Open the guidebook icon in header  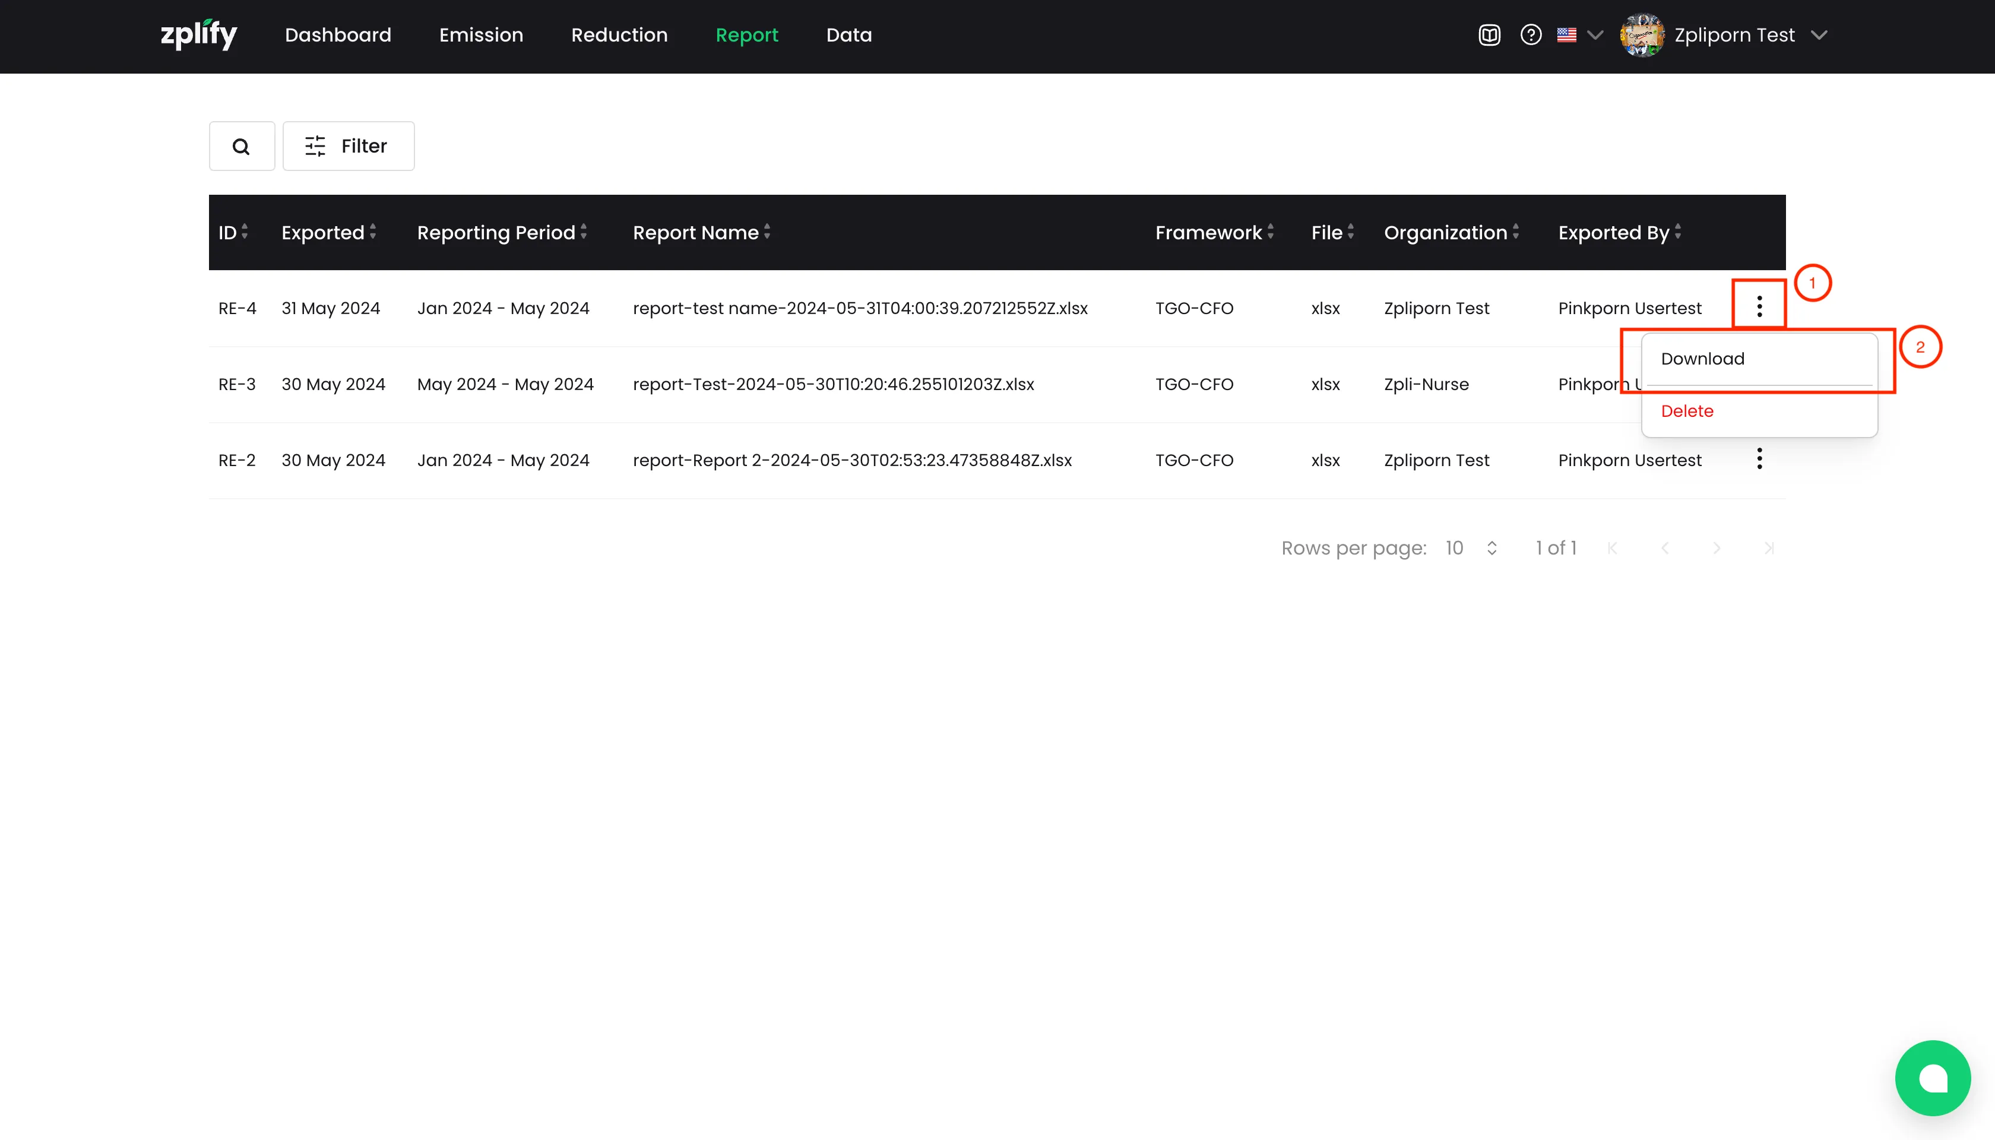[x=1489, y=35]
